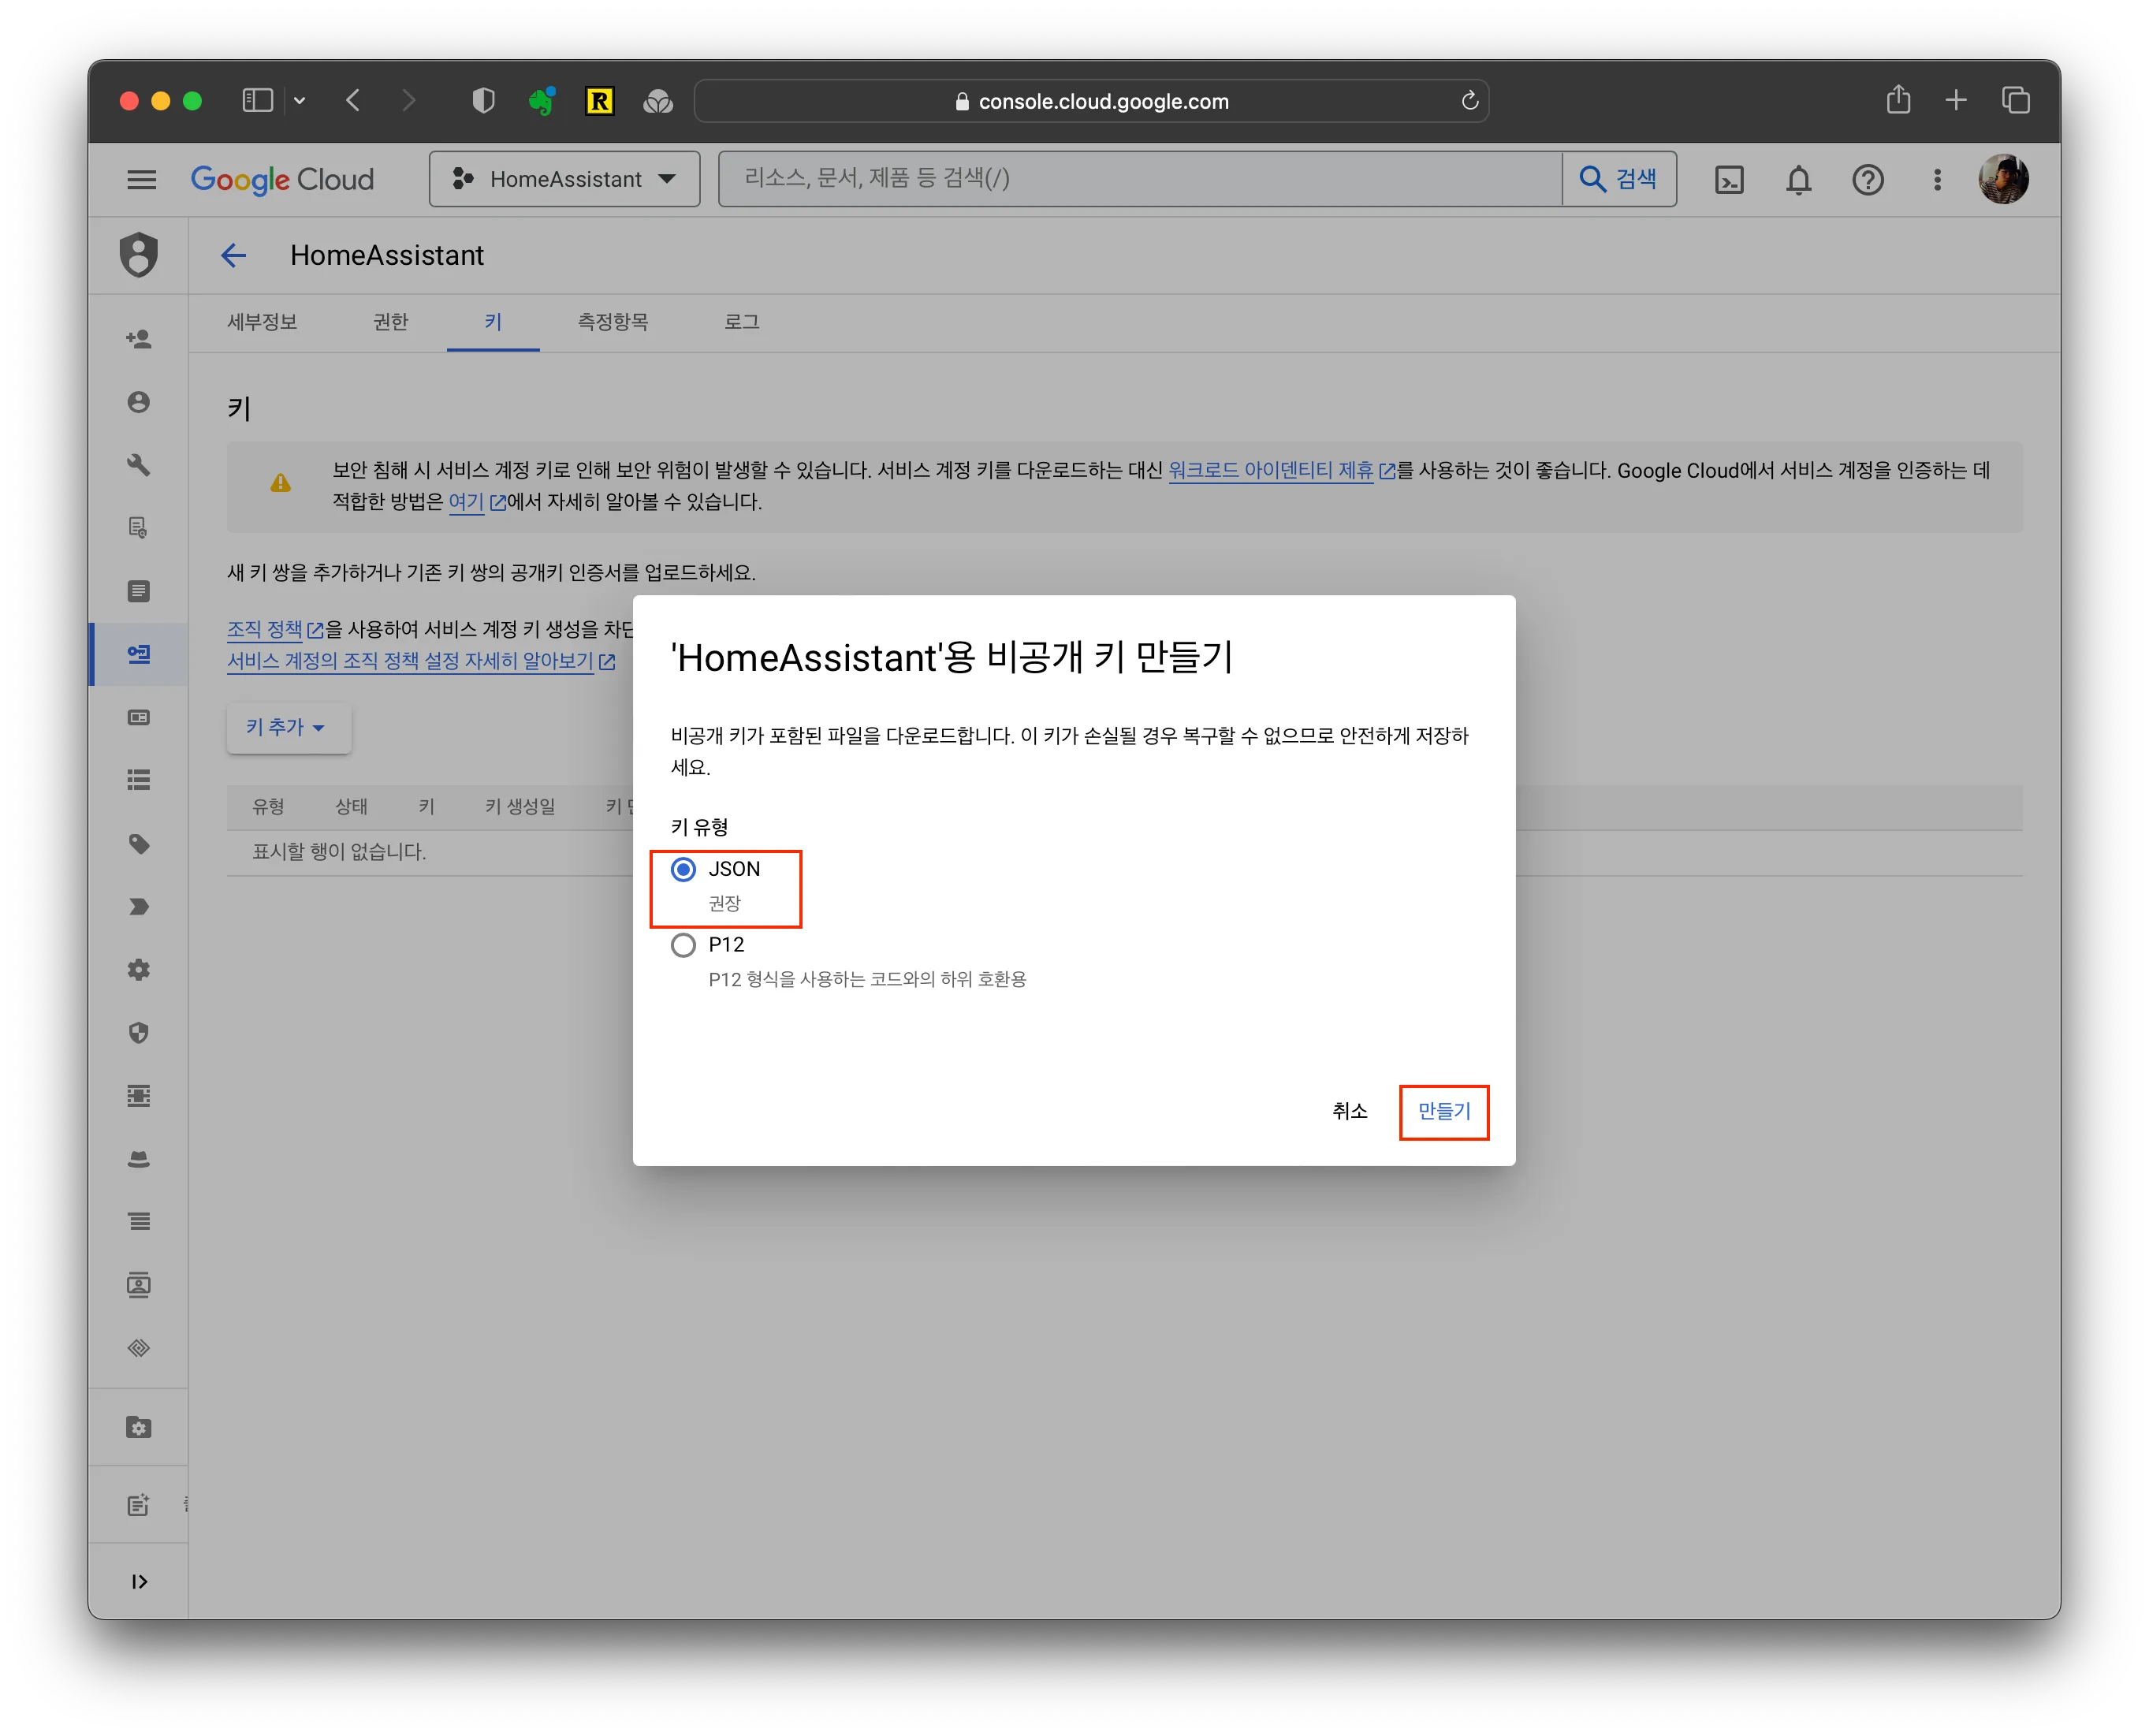The image size is (2149, 1736).
Task: Open the service accounts sidebar icon
Action: click(x=139, y=654)
